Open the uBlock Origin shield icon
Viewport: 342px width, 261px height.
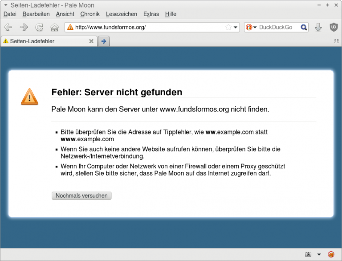(x=334, y=27)
